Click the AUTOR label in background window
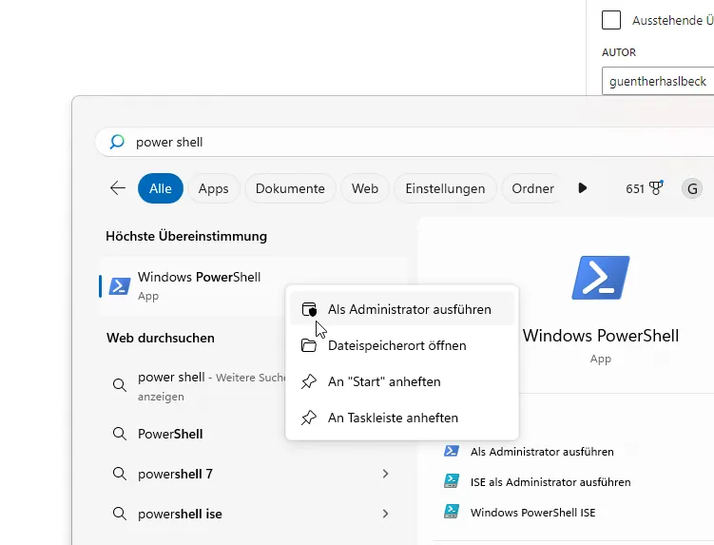Image resolution: width=714 pixels, height=545 pixels. point(618,52)
